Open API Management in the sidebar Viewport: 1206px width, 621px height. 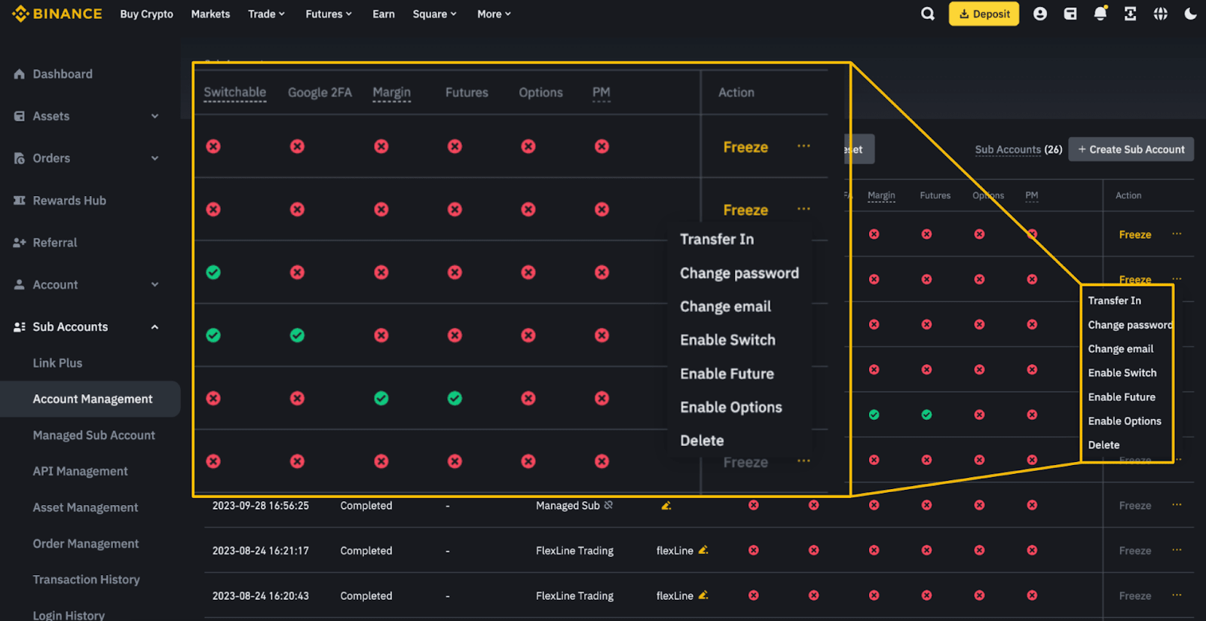(x=80, y=471)
